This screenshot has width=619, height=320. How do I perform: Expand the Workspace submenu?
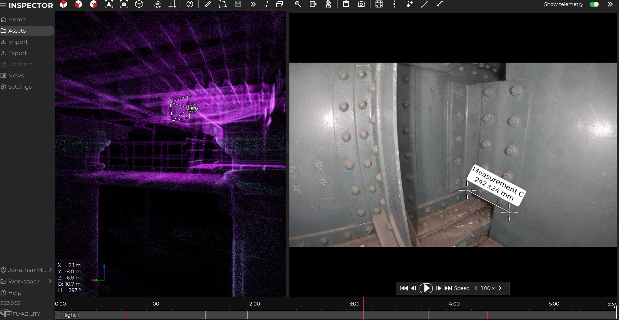click(50, 281)
